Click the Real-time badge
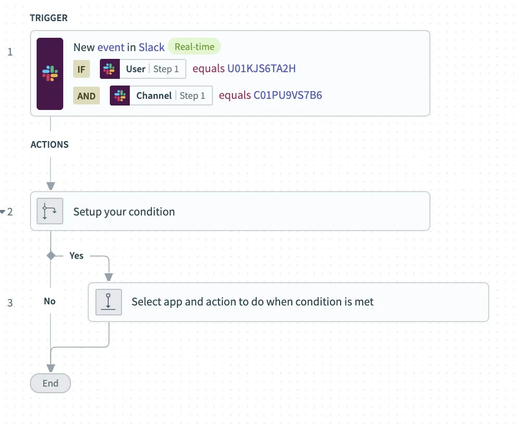 tap(194, 47)
